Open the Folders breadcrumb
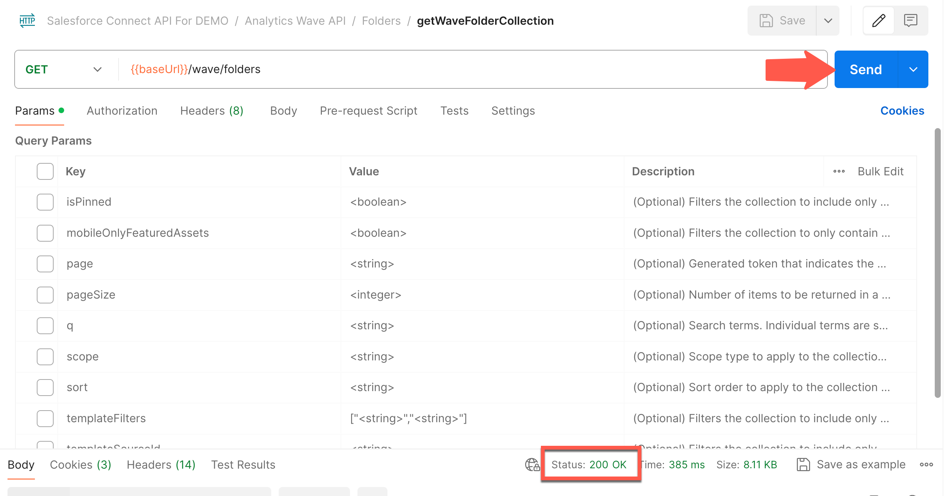Viewport: 946px width, 496px height. pos(381,21)
